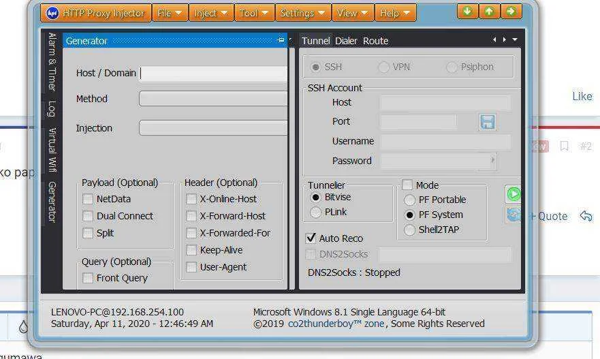This screenshot has width=600, height=359.
Task: Click the Host / Domain input field
Action: coord(214,73)
